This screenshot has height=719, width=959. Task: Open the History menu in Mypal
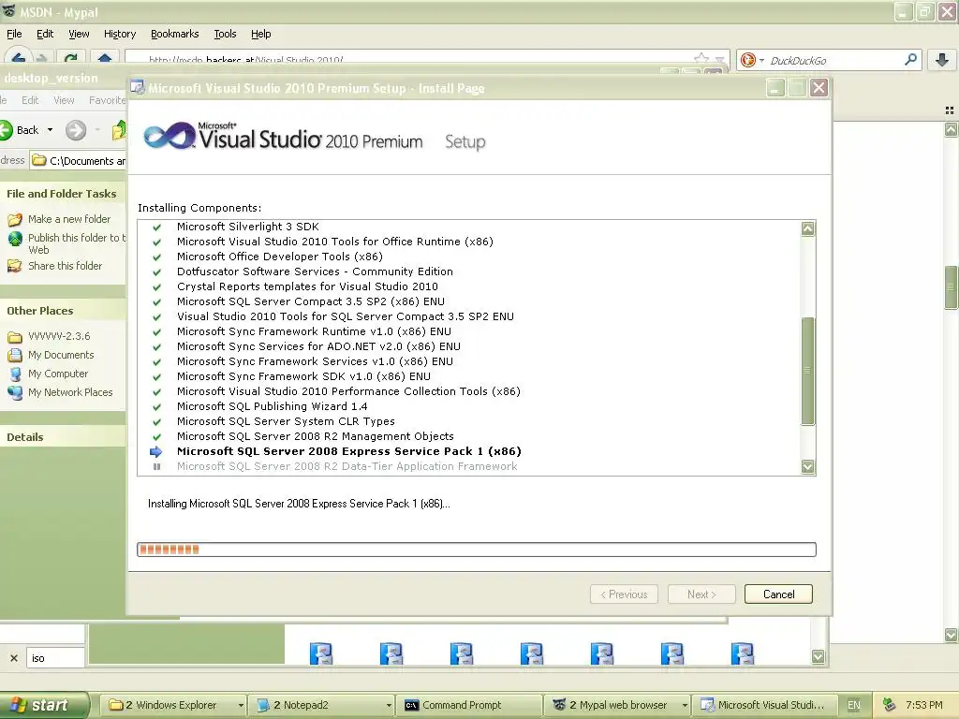click(119, 34)
